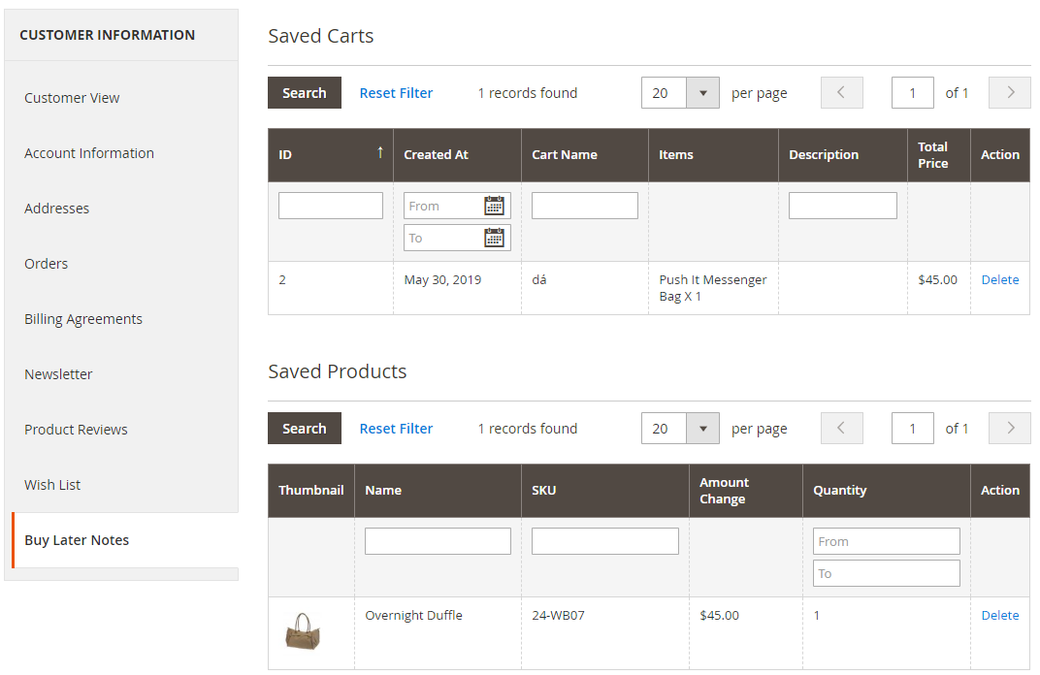Go to previous page in Saved Products
This screenshot has height=675, width=1040.
[841, 429]
